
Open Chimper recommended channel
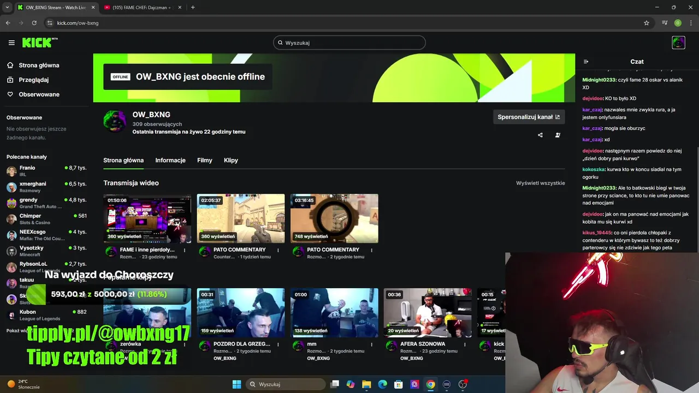pyautogui.click(x=46, y=219)
